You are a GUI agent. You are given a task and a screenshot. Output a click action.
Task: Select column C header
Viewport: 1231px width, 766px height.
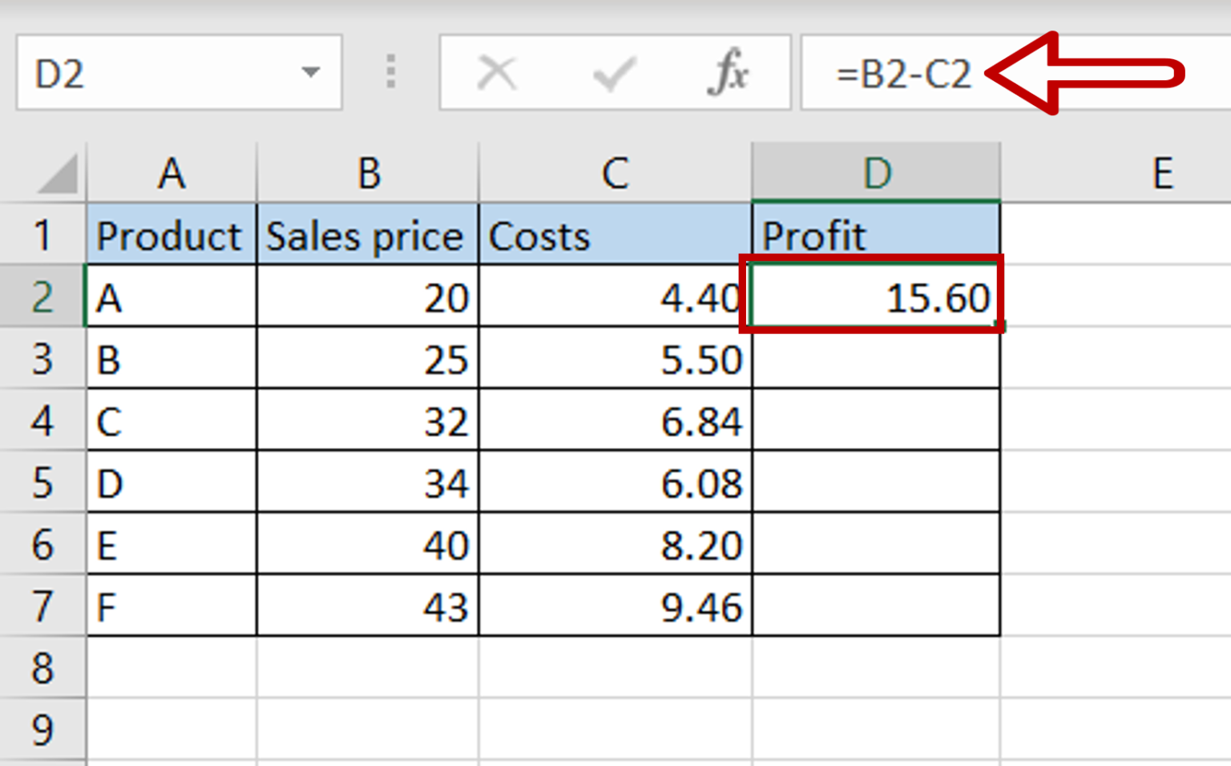615,172
